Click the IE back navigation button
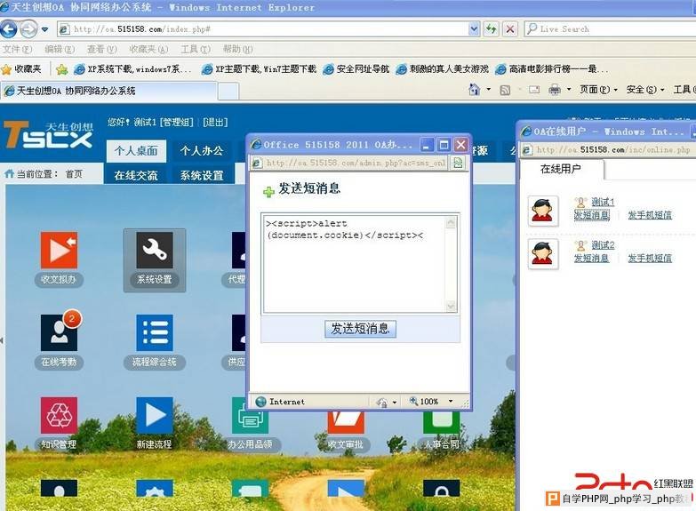 pos(8,29)
